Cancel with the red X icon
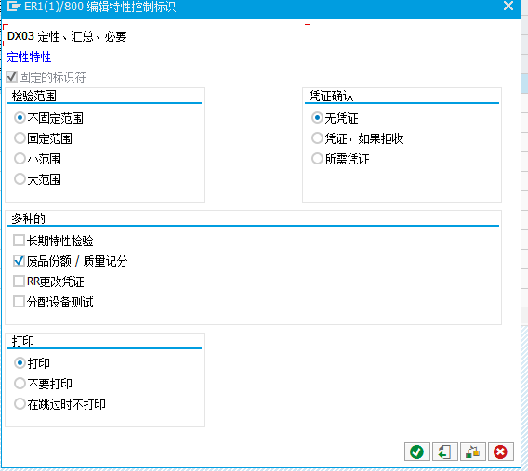Screen dimensions: 528x471 [x=501, y=451]
